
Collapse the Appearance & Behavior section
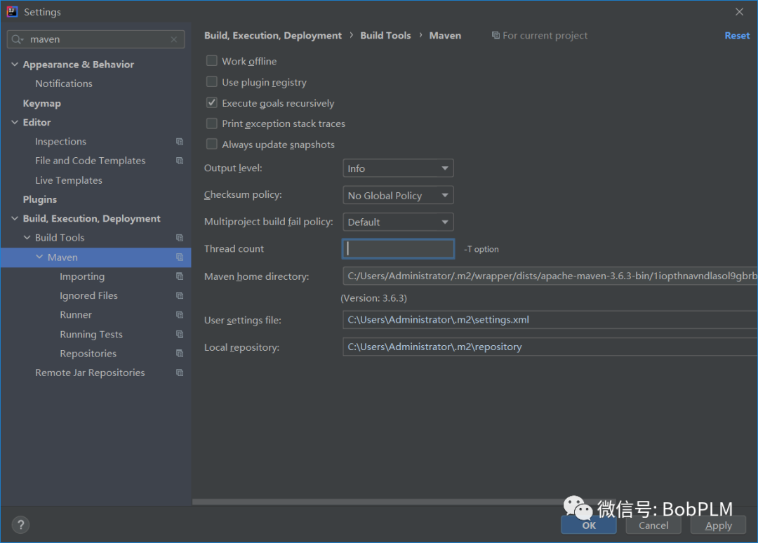tap(15, 65)
